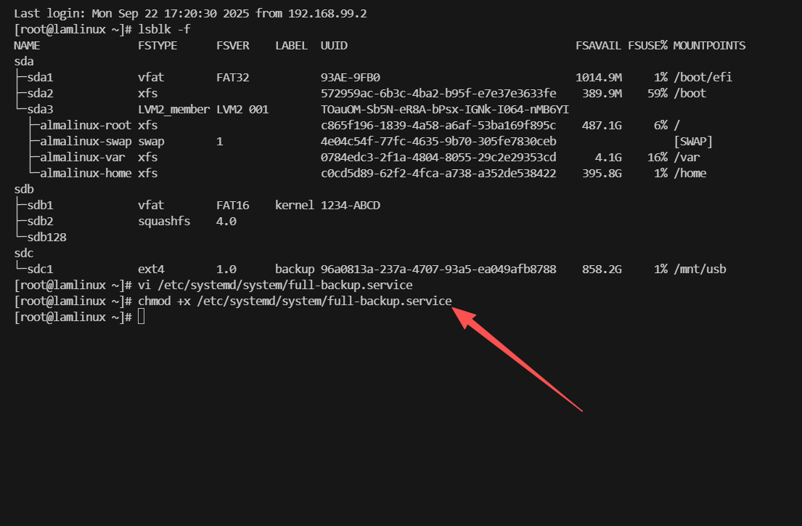The height and width of the screenshot is (526, 802).
Task: Click the /mnt/usb mount point
Action: (x=700, y=269)
